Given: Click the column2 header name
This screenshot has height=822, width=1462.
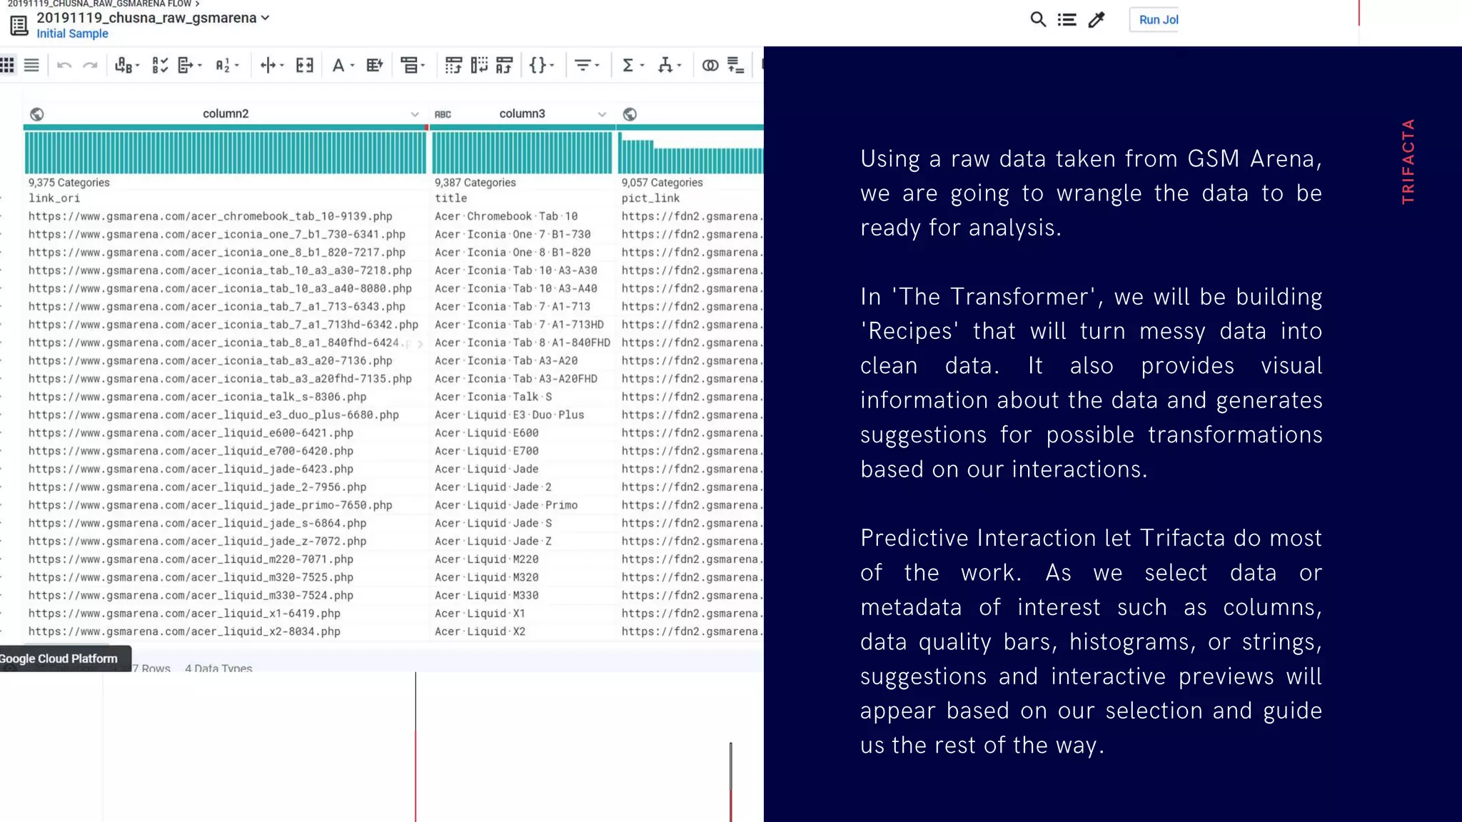Looking at the screenshot, I should (x=226, y=113).
